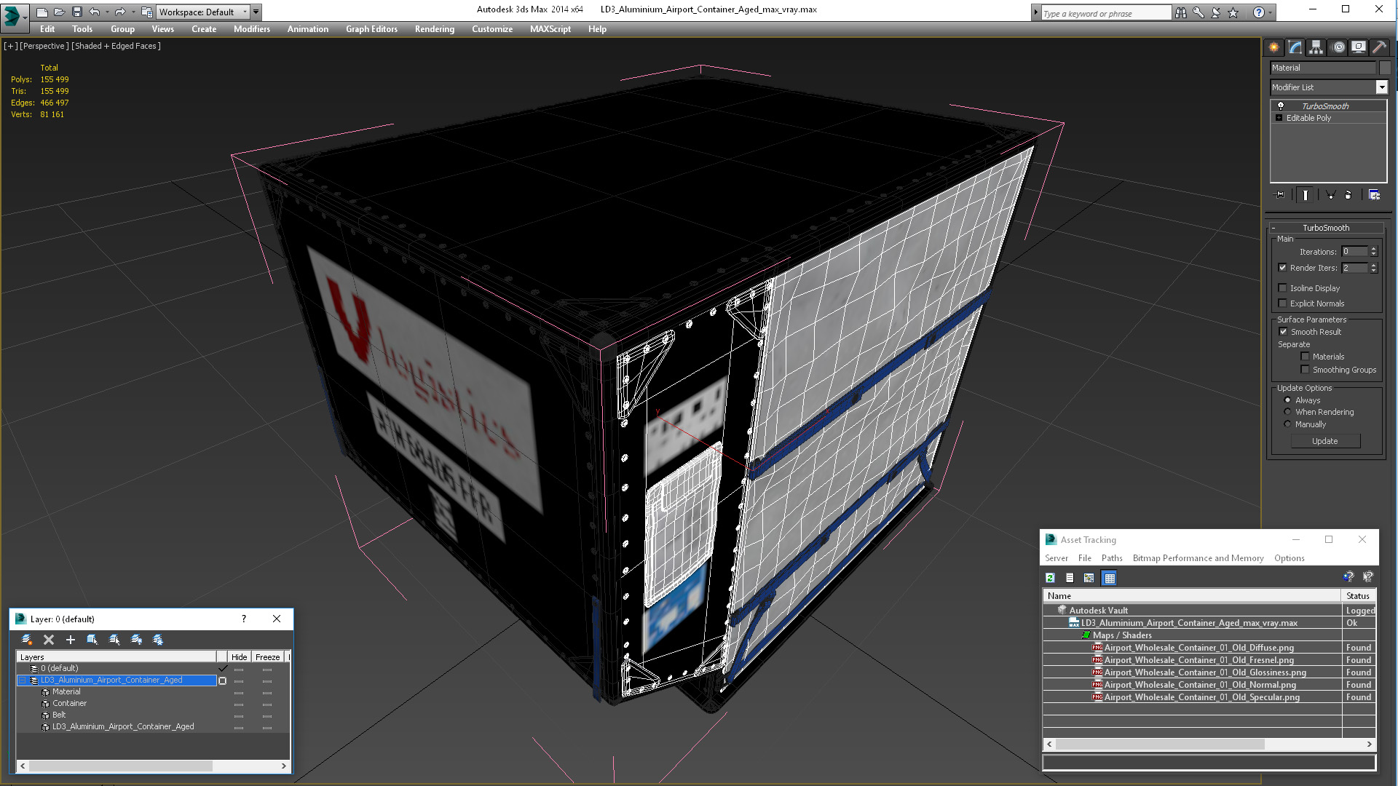Click Select Highlighted Objects and Layers icon in Layer dialog
The height and width of the screenshot is (786, 1398).
pos(92,640)
